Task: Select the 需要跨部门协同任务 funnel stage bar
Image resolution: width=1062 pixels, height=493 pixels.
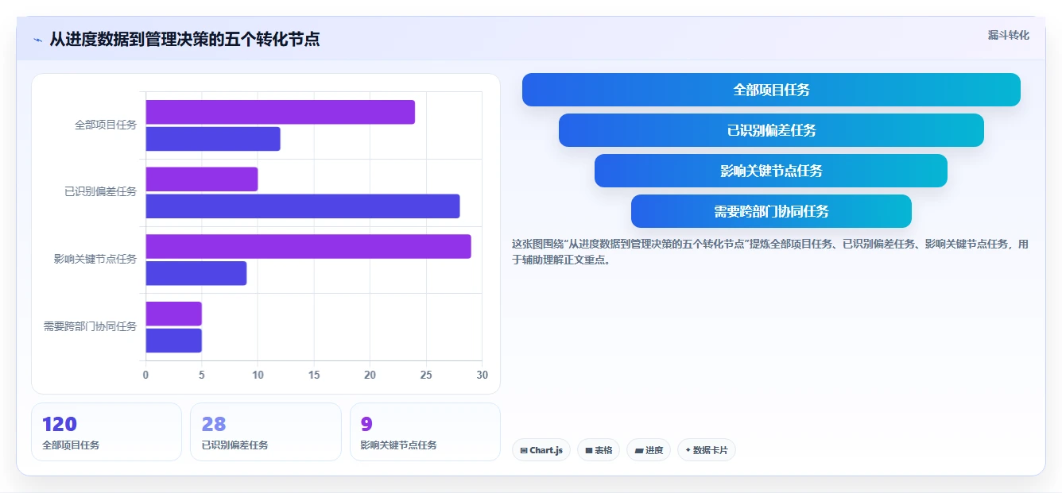Action: pos(771,211)
